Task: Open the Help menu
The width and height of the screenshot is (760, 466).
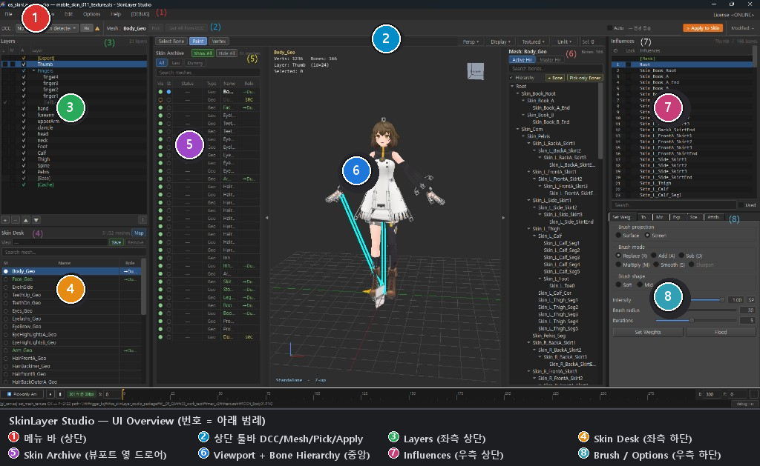Action: pos(116,15)
